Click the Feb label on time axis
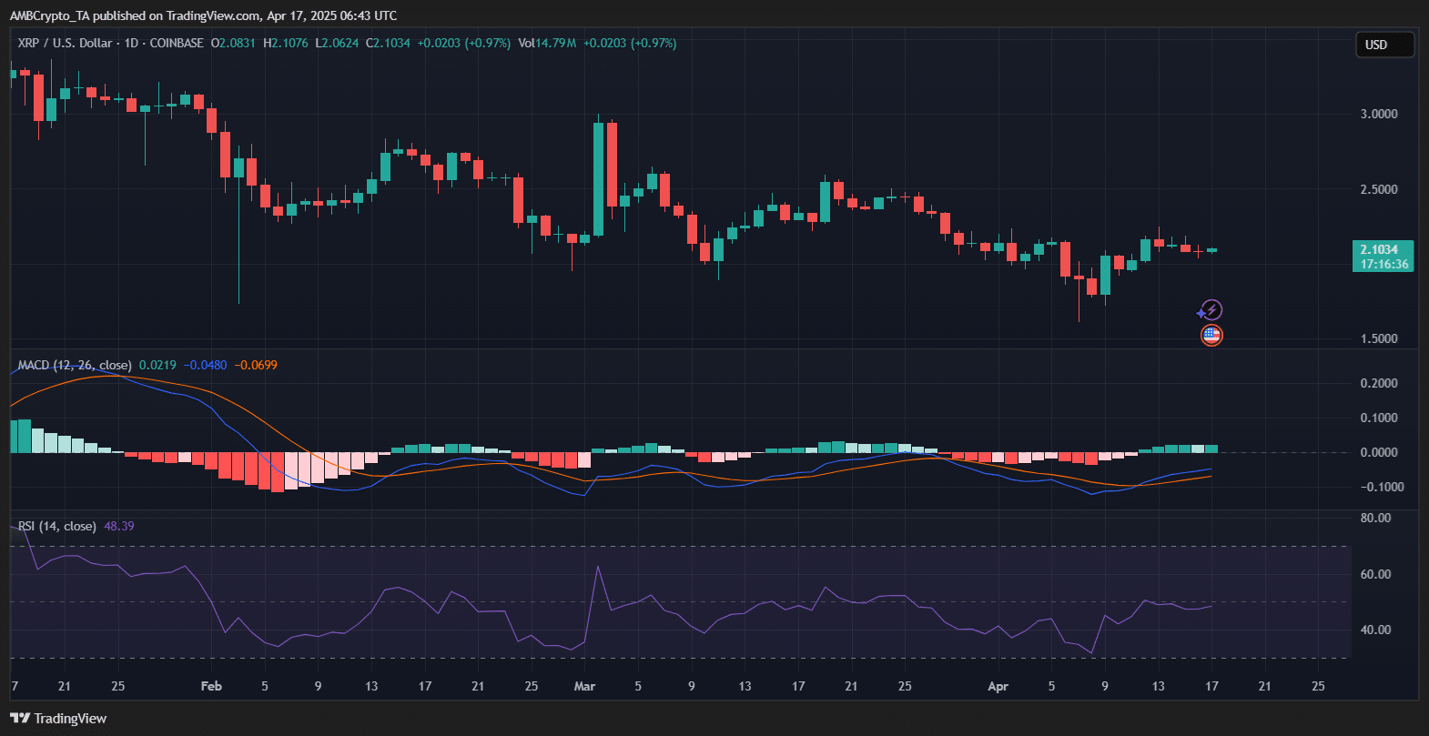The image size is (1429, 736). (211, 686)
